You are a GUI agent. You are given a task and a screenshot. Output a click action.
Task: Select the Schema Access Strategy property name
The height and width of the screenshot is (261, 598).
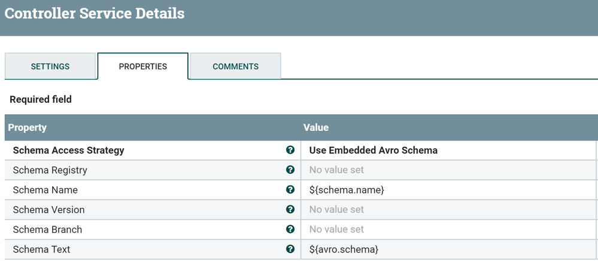tap(68, 151)
